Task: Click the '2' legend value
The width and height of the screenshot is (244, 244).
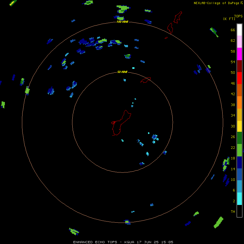Action: coord(234,201)
